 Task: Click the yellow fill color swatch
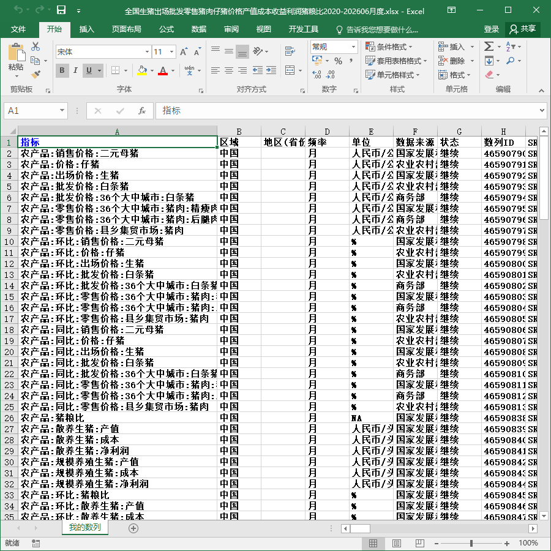pyautogui.click(x=142, y=70)
